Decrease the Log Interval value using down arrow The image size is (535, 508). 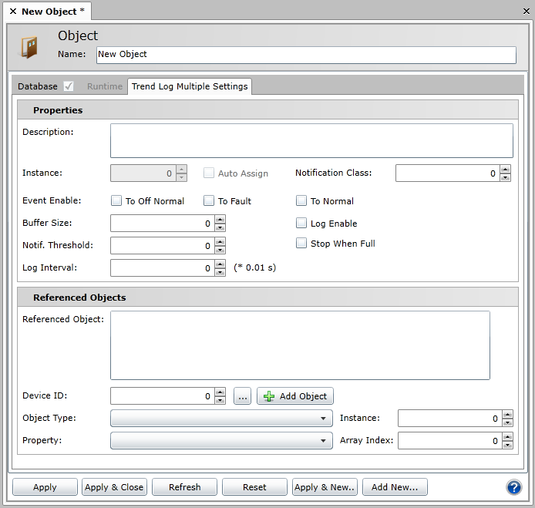pos(220,272)
